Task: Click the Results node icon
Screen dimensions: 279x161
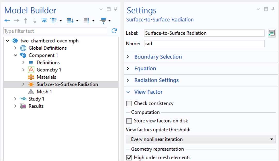Action: click(22, 106)
